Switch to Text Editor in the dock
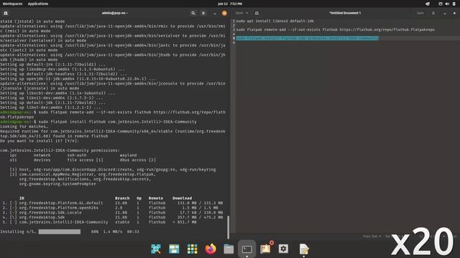Screen dimensions: 460x258 304,249
